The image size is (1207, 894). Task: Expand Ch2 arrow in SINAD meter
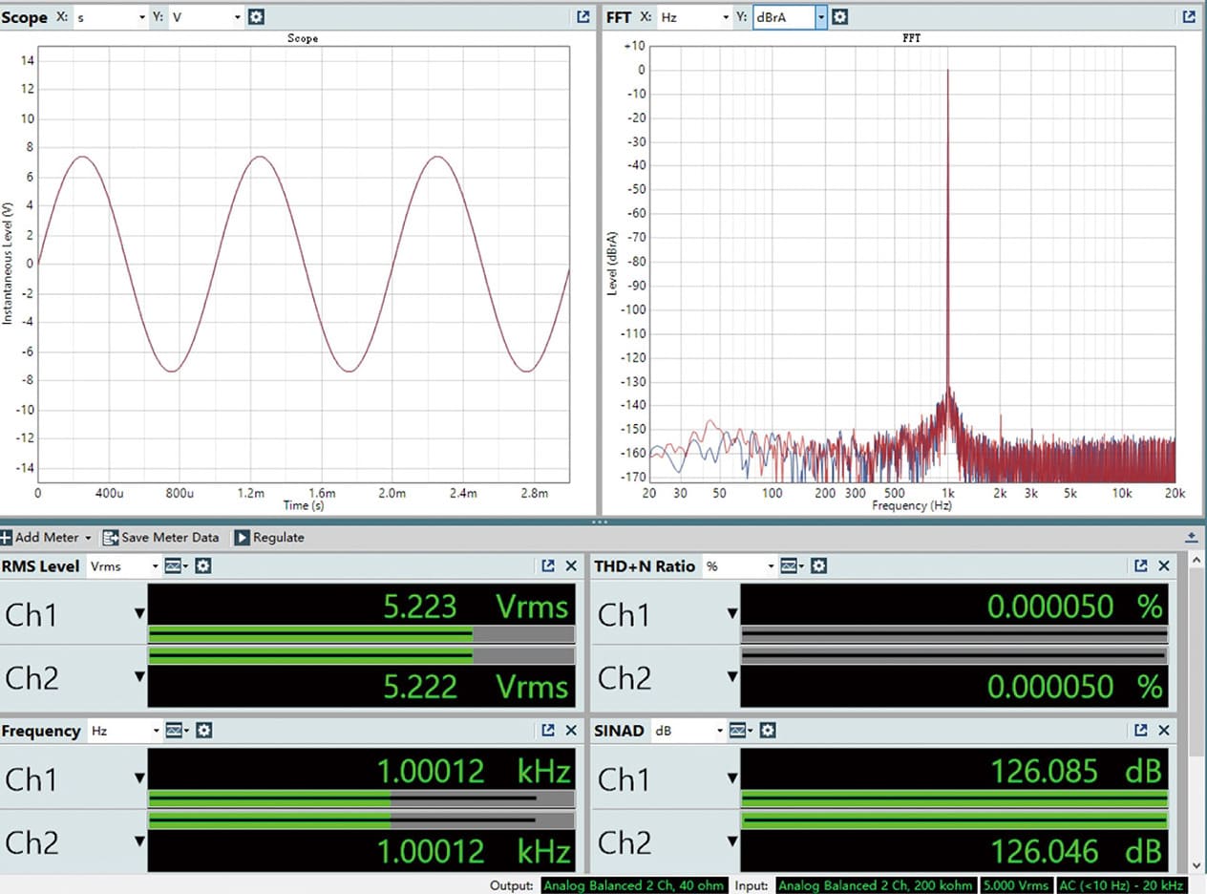click(732, 841)
